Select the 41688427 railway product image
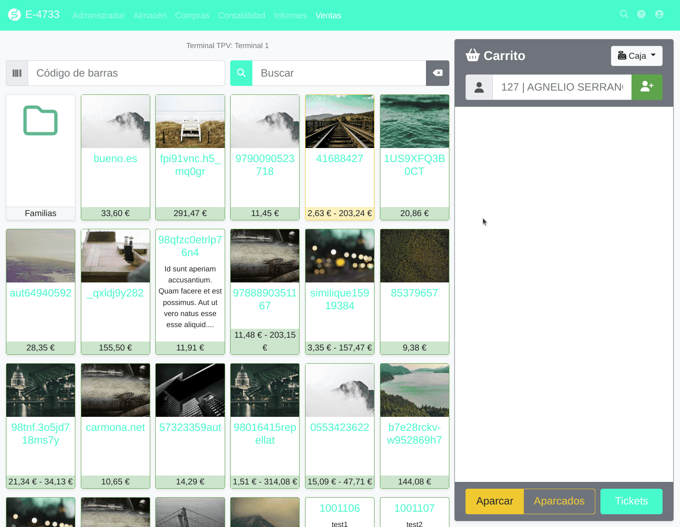680x527 pixels. [340, 121]
